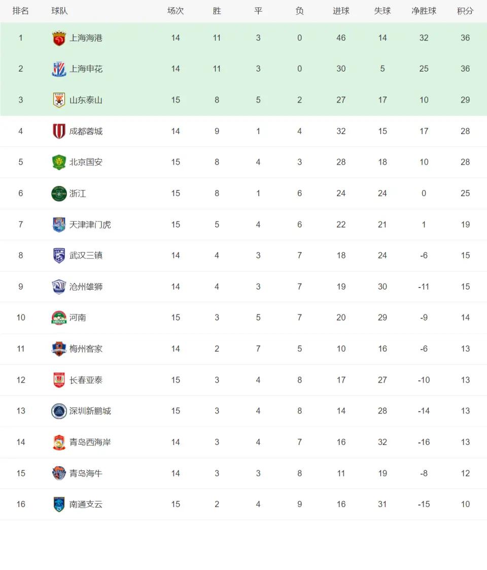Select the 南通支云 team crest
This screenshot has height=570, width=487.
(x=59, y=504)
